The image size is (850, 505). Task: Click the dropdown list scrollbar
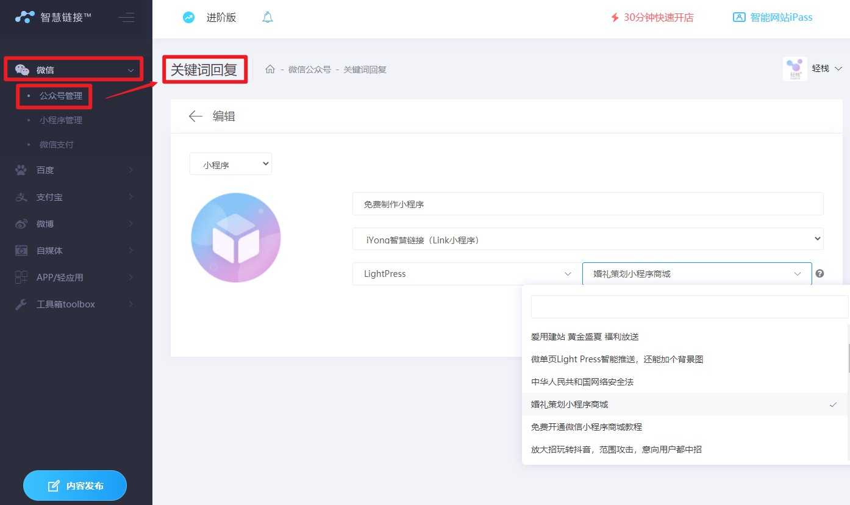pyautogui.click(x=848, y=359)
